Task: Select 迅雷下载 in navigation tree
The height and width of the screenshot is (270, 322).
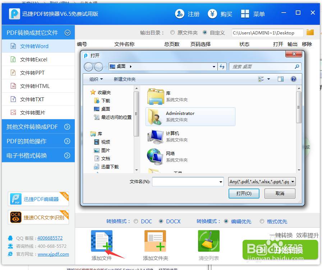Action: pos(106,167)
